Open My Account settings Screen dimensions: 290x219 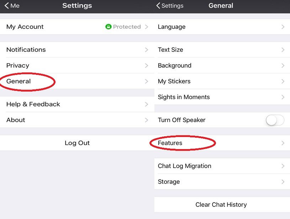point(25,27)
